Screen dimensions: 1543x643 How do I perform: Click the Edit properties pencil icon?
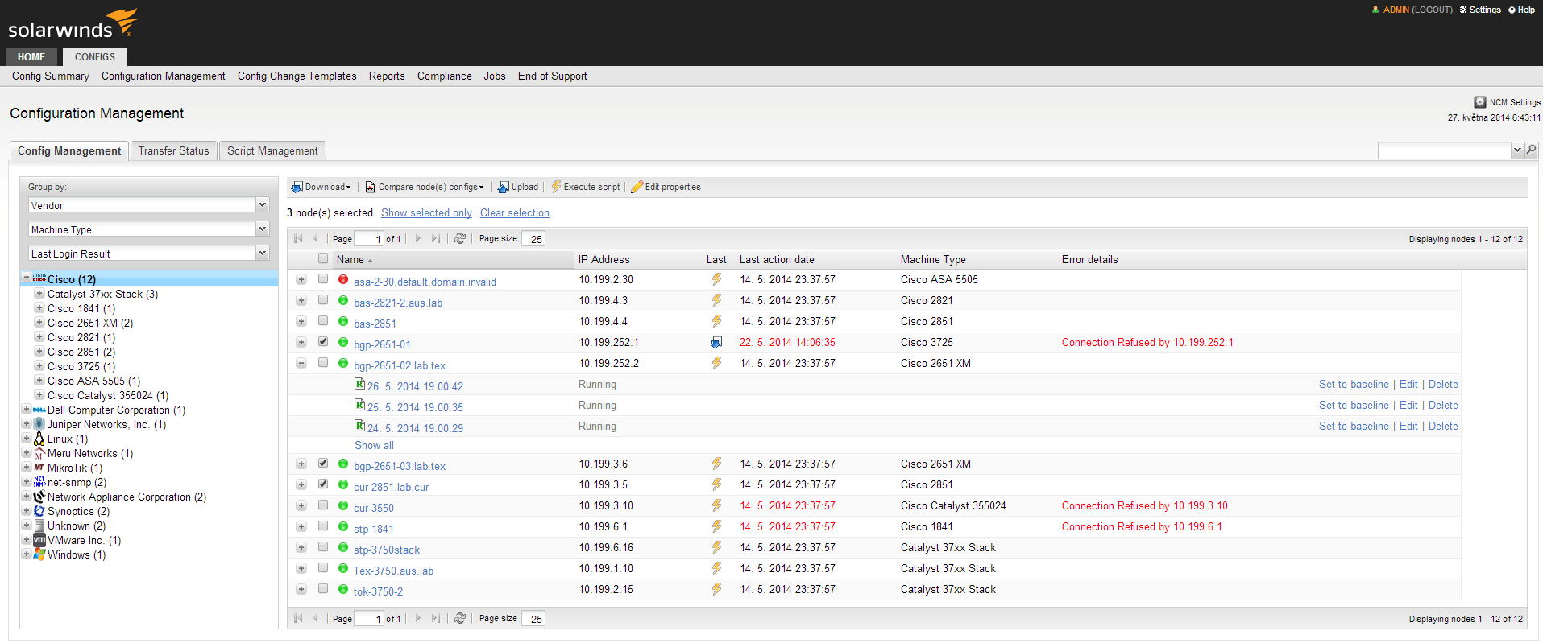tap(637, 187)
